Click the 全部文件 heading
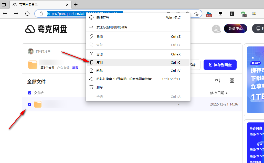This screenshot has height=163, width=264. (x=36, y=82)
